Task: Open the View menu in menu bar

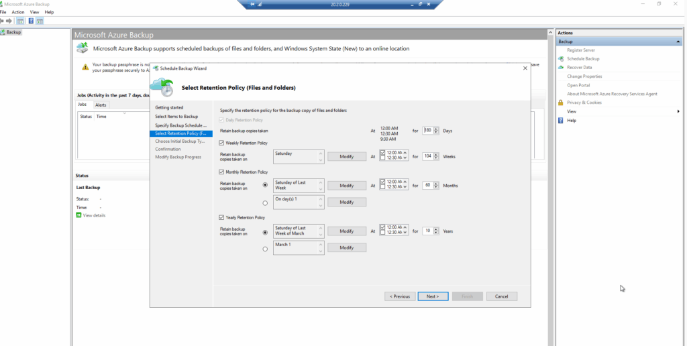Action: click(35, 12)
